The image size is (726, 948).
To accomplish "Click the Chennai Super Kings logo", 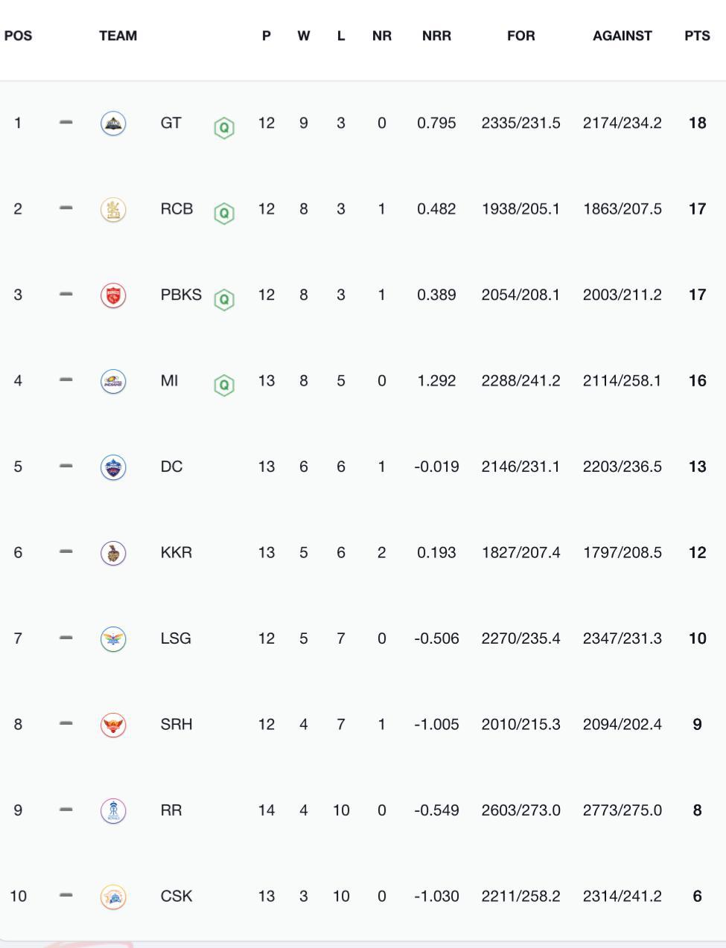I will (113, 897).
